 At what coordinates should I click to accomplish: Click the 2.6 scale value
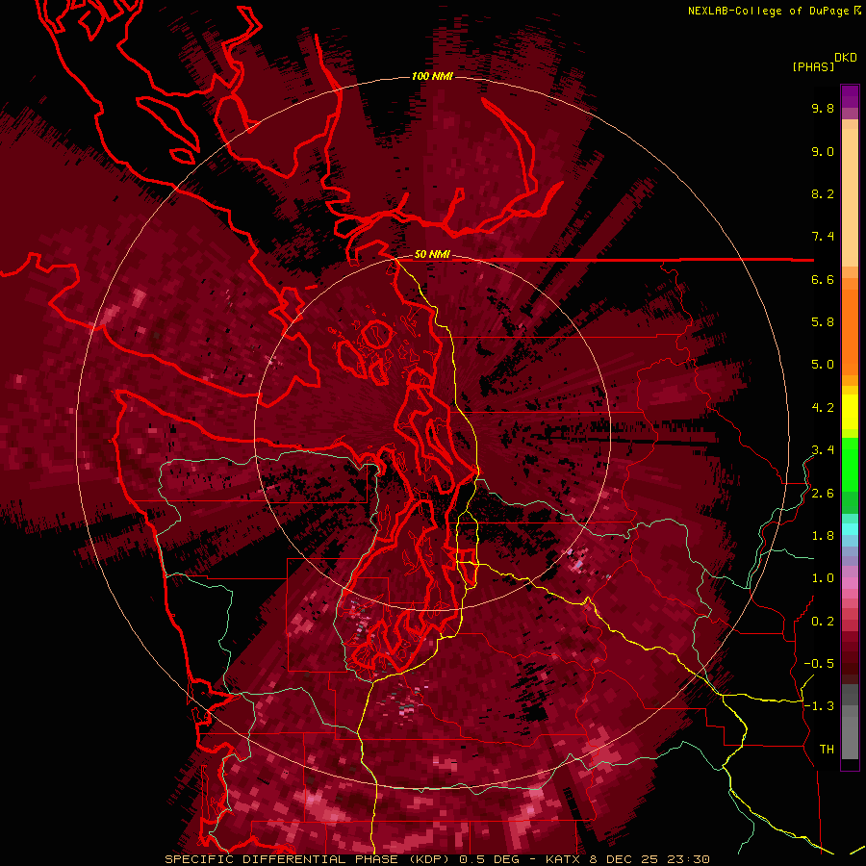[x=823, y=494]
